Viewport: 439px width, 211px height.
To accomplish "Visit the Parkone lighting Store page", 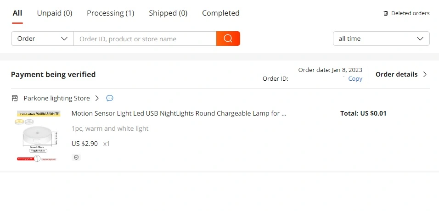I will point(56,98).
